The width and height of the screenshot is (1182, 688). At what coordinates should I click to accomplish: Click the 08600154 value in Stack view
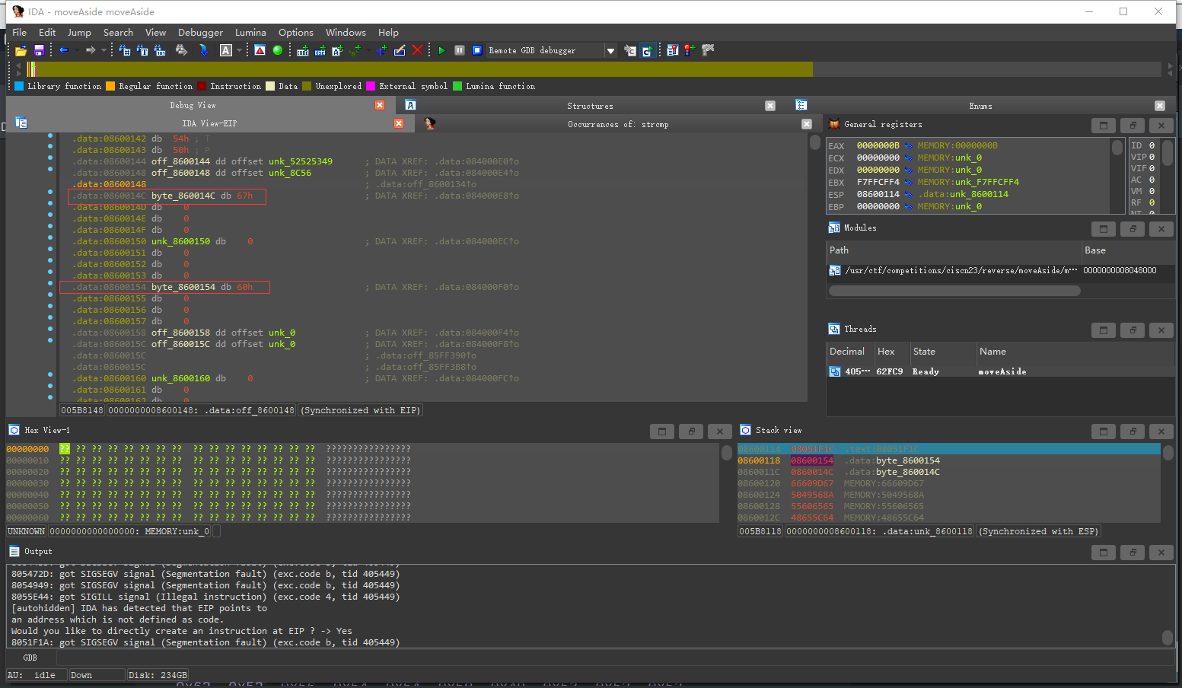(x=812, y=460)
